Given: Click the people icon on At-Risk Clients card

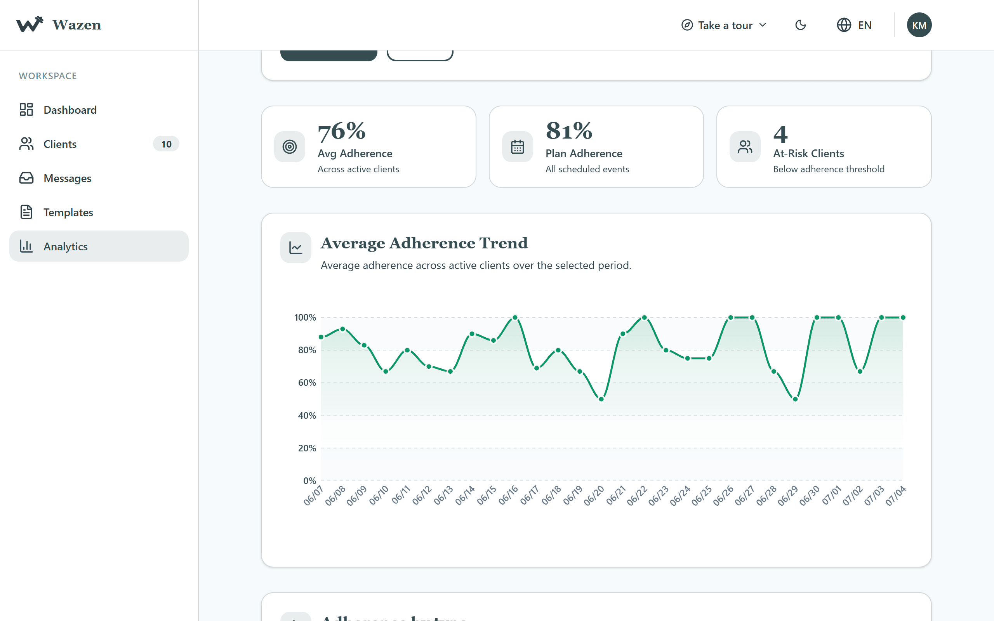Looking at the screenshot, I should [745, 147].
